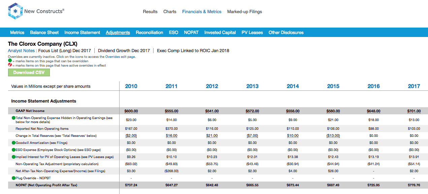Click the red checkmark active-override legend icon
The height and width of the screenshot is (194, 428).
[10, 66]
